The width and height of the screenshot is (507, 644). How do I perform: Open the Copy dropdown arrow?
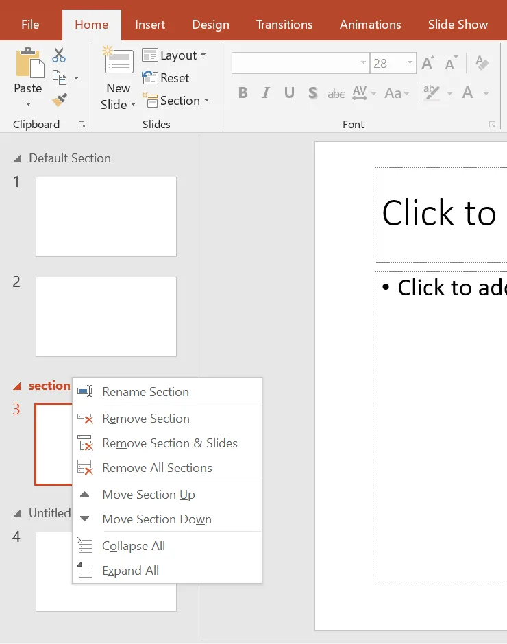[x=77, y=77]
